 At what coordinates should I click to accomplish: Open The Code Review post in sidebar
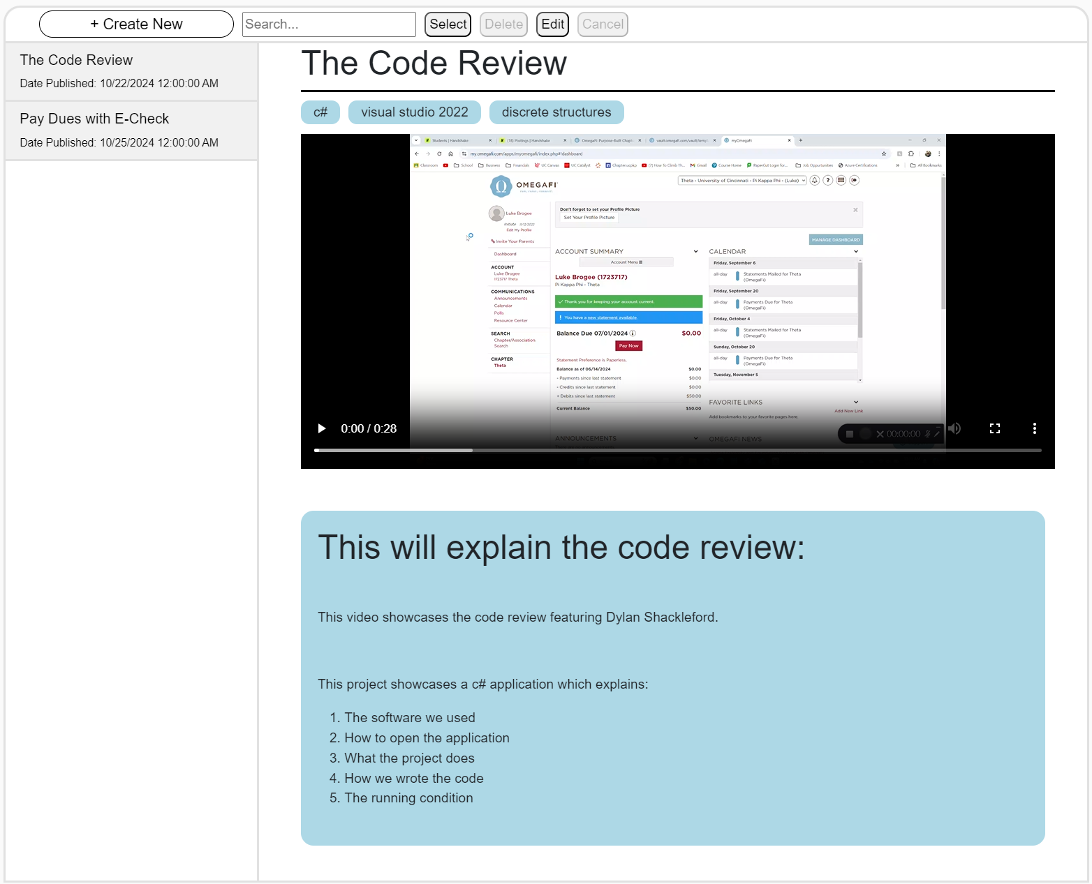[x=76, y=61]
